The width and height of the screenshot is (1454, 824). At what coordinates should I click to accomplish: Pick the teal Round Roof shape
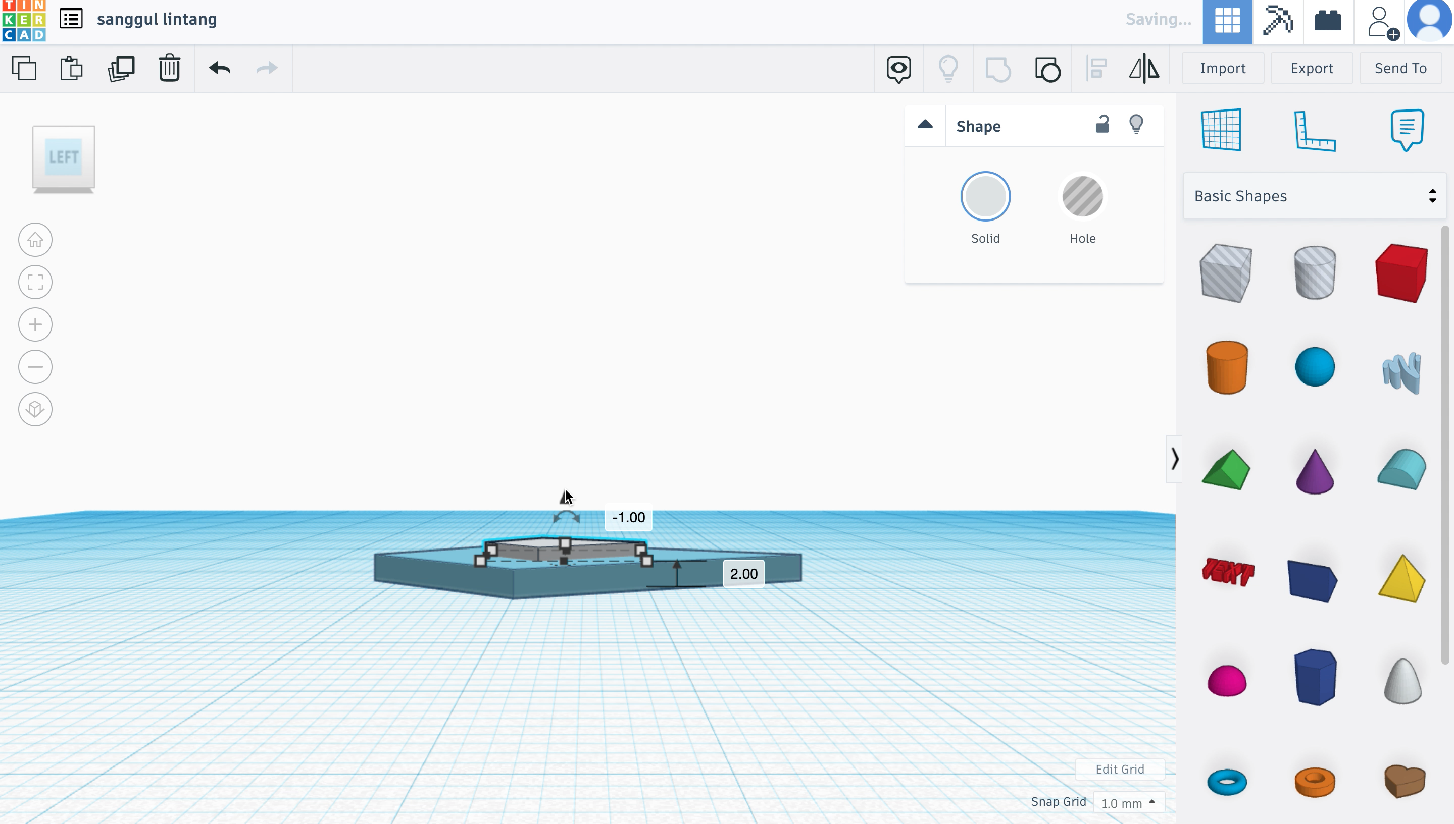point(1402,469)
